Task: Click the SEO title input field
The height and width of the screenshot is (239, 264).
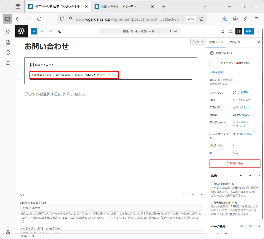Action: [110, 208]
